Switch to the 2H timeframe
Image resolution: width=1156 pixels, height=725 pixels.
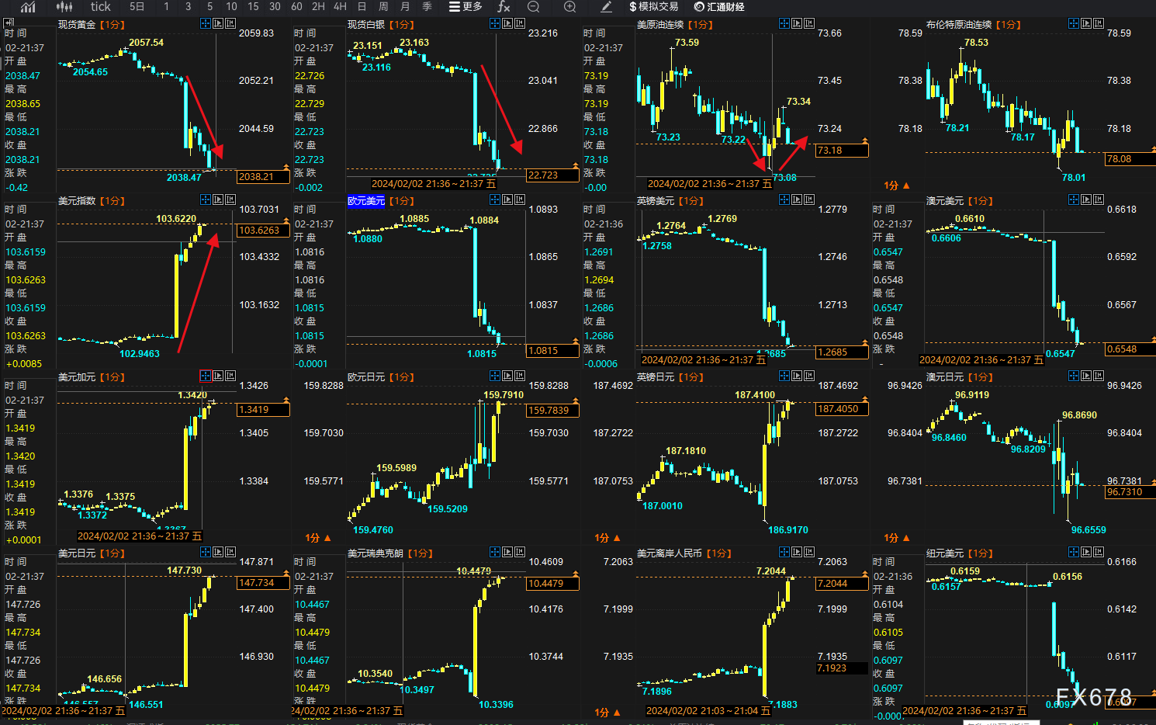318,7
